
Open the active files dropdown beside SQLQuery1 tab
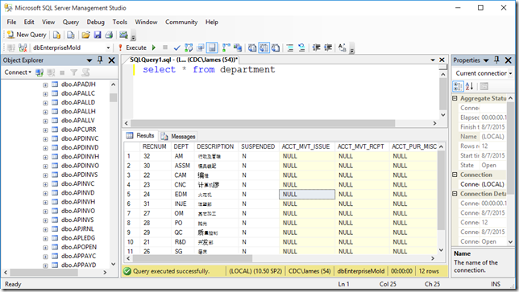(x=433, y=60)
